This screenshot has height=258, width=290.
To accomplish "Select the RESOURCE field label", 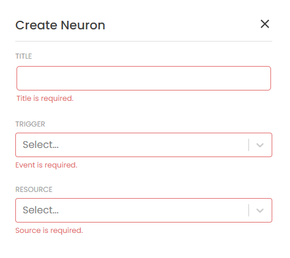I will pyautogui.click(x=34, y=190).
